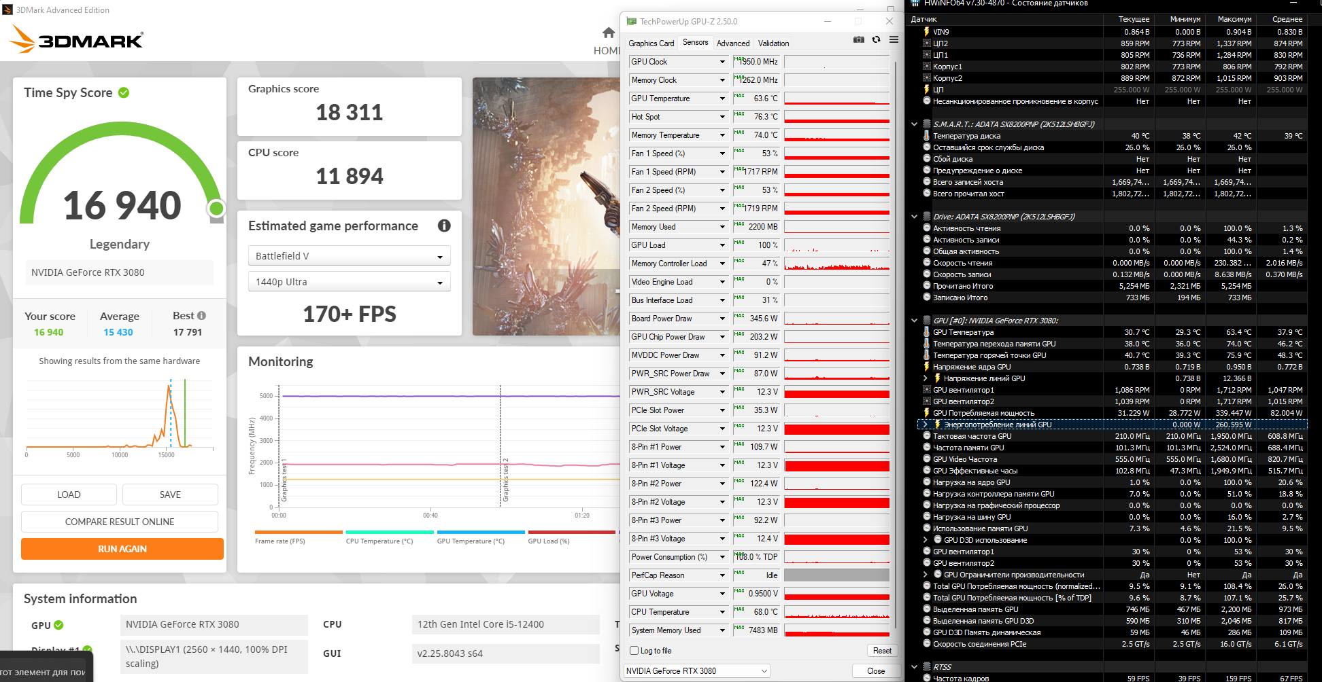1322x682 pixels.
Task: Click the 3DMark logo
Action: click(76, 39)
